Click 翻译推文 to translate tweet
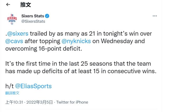Viewport: 169px width, 112px height. [x=12, y=93]
